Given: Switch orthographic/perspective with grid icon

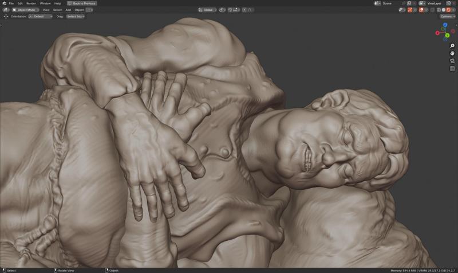Looking at the screenshot, I should (x=452, y=68).
